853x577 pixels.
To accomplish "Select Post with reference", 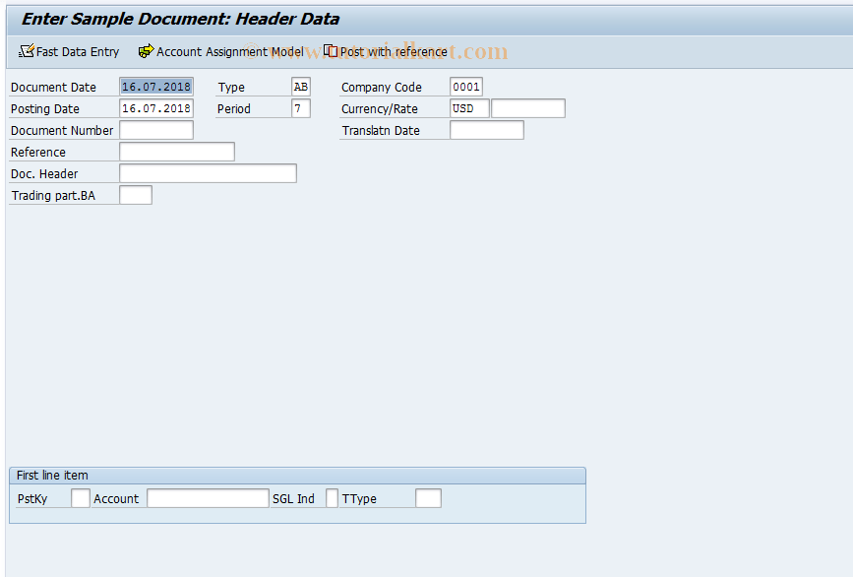I will tap(392, 51).
